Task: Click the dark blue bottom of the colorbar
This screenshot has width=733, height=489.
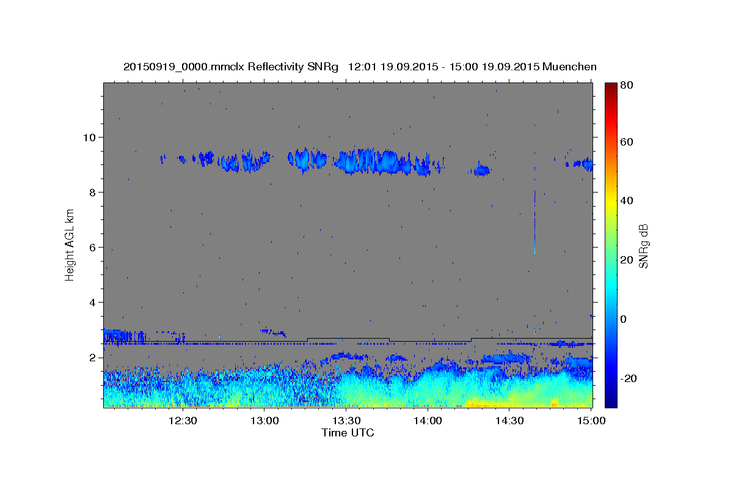Action: tap(610, 400)
